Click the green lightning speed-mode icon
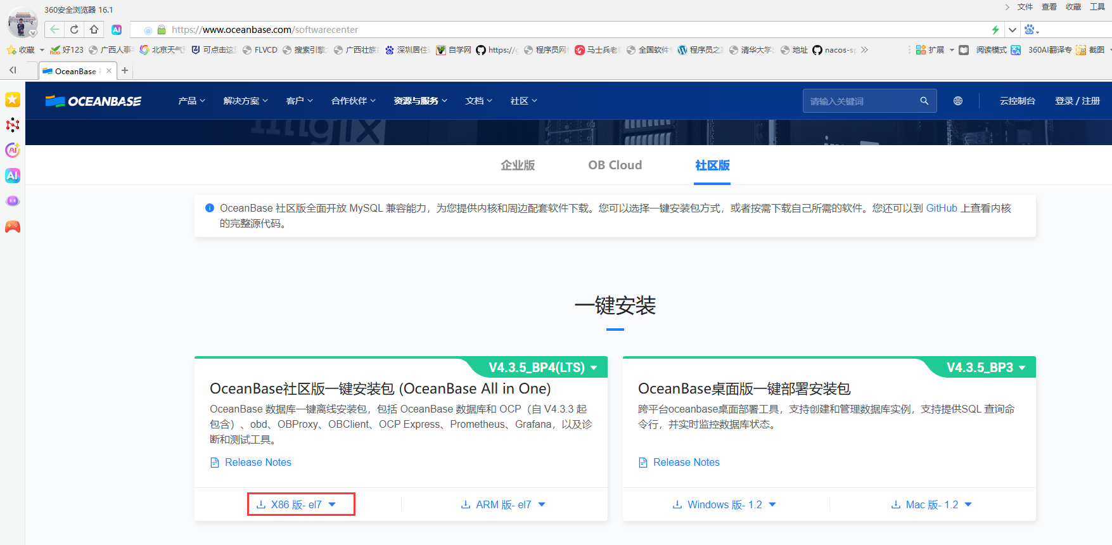1112x545 pixels. coord(995,30)
